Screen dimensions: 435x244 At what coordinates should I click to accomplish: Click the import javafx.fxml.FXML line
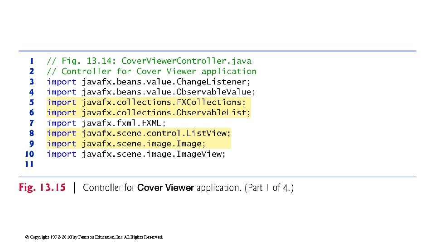[x=106, y=123]
